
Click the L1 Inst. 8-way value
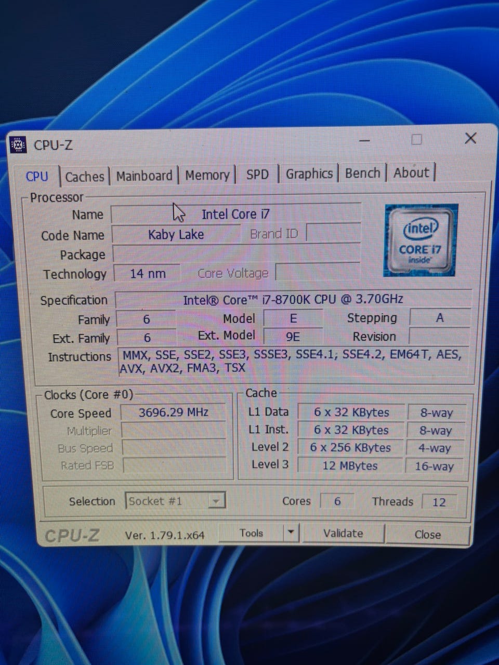click(x=436, y=430)
